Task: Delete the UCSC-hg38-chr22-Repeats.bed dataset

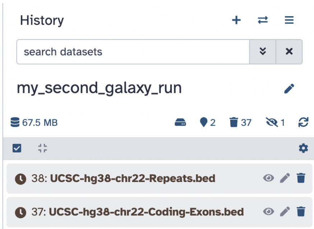Action: 301,178
